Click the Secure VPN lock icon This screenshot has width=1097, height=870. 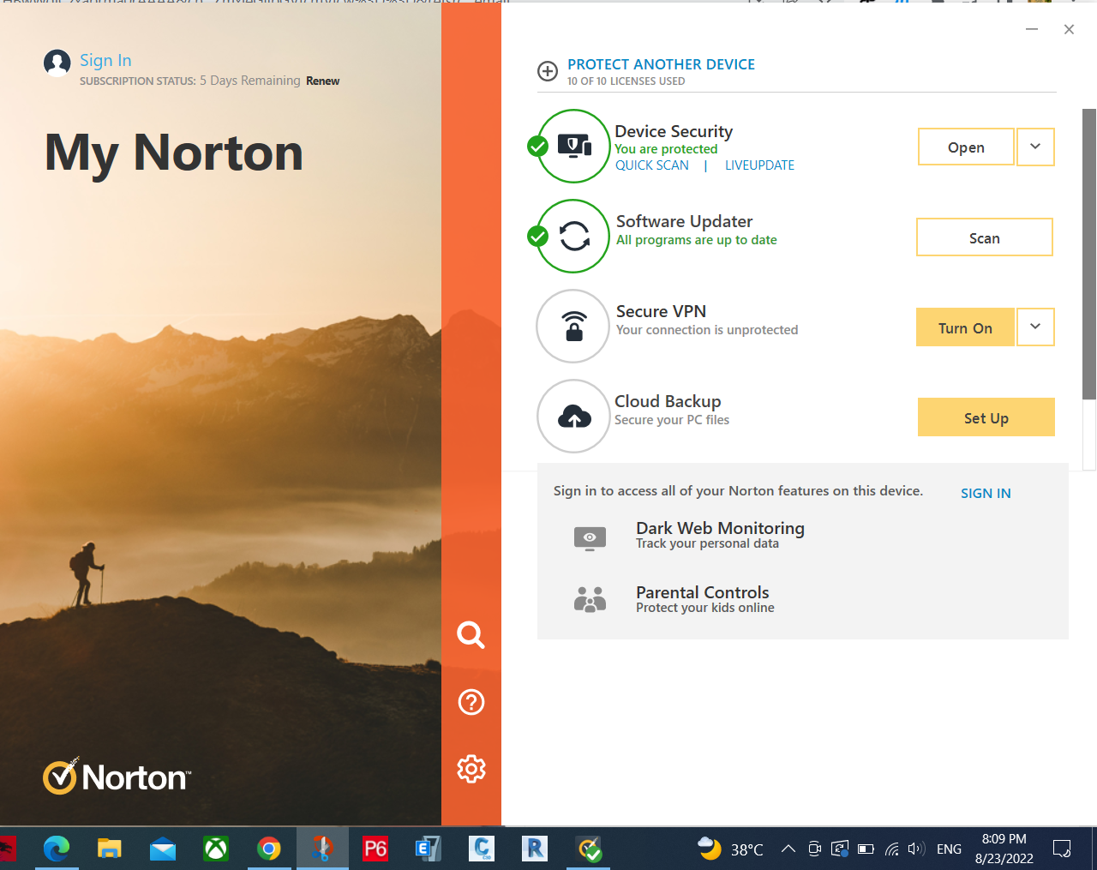pyautogui.click(x=574, y=326)
